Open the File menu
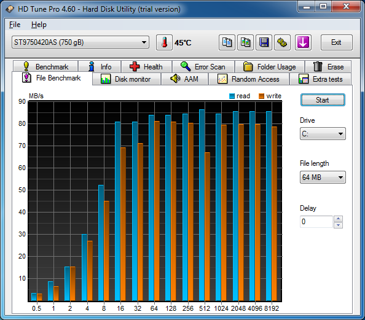This screenshot has width=365, height=320. (15, 25)
